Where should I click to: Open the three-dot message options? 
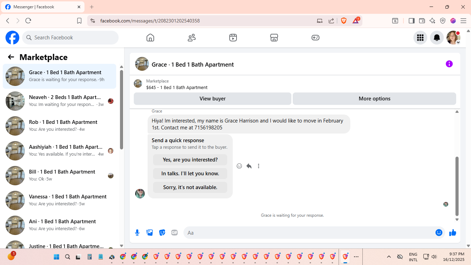[259, 166]
